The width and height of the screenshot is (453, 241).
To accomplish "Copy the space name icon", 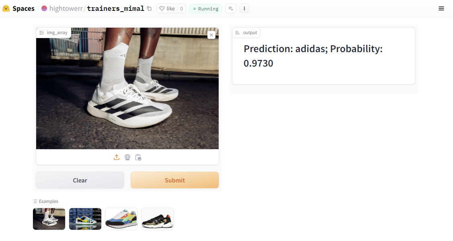I will point(149,9).
